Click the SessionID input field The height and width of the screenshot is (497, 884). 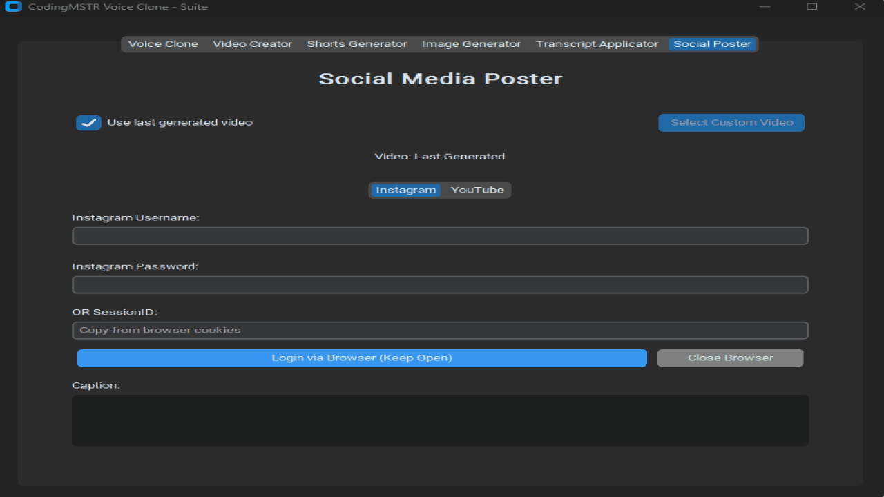(x=440, y=331)
